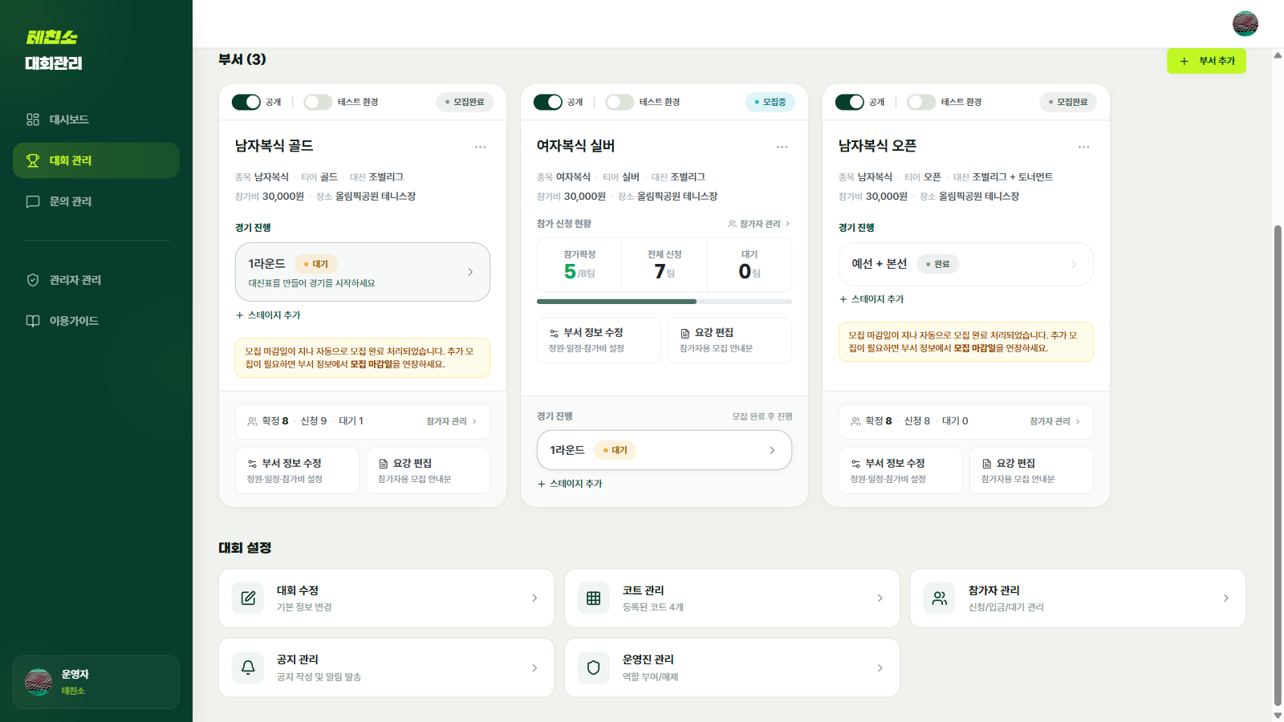
Task: Click the 운영진 관리 shield icon
Action: click(x=594, y=667)
